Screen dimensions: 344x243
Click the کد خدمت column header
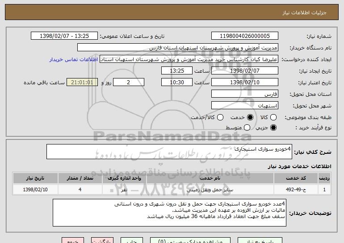tap(296, 178)
